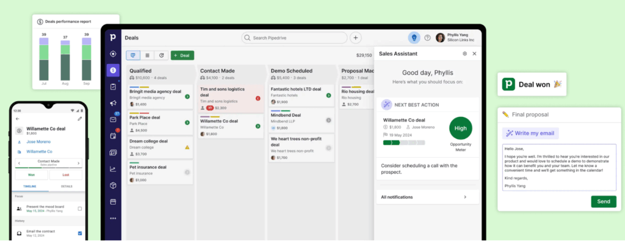Open the Contacts card icon in sidebar
Screen dimensions: 625x242
point(113,152)
